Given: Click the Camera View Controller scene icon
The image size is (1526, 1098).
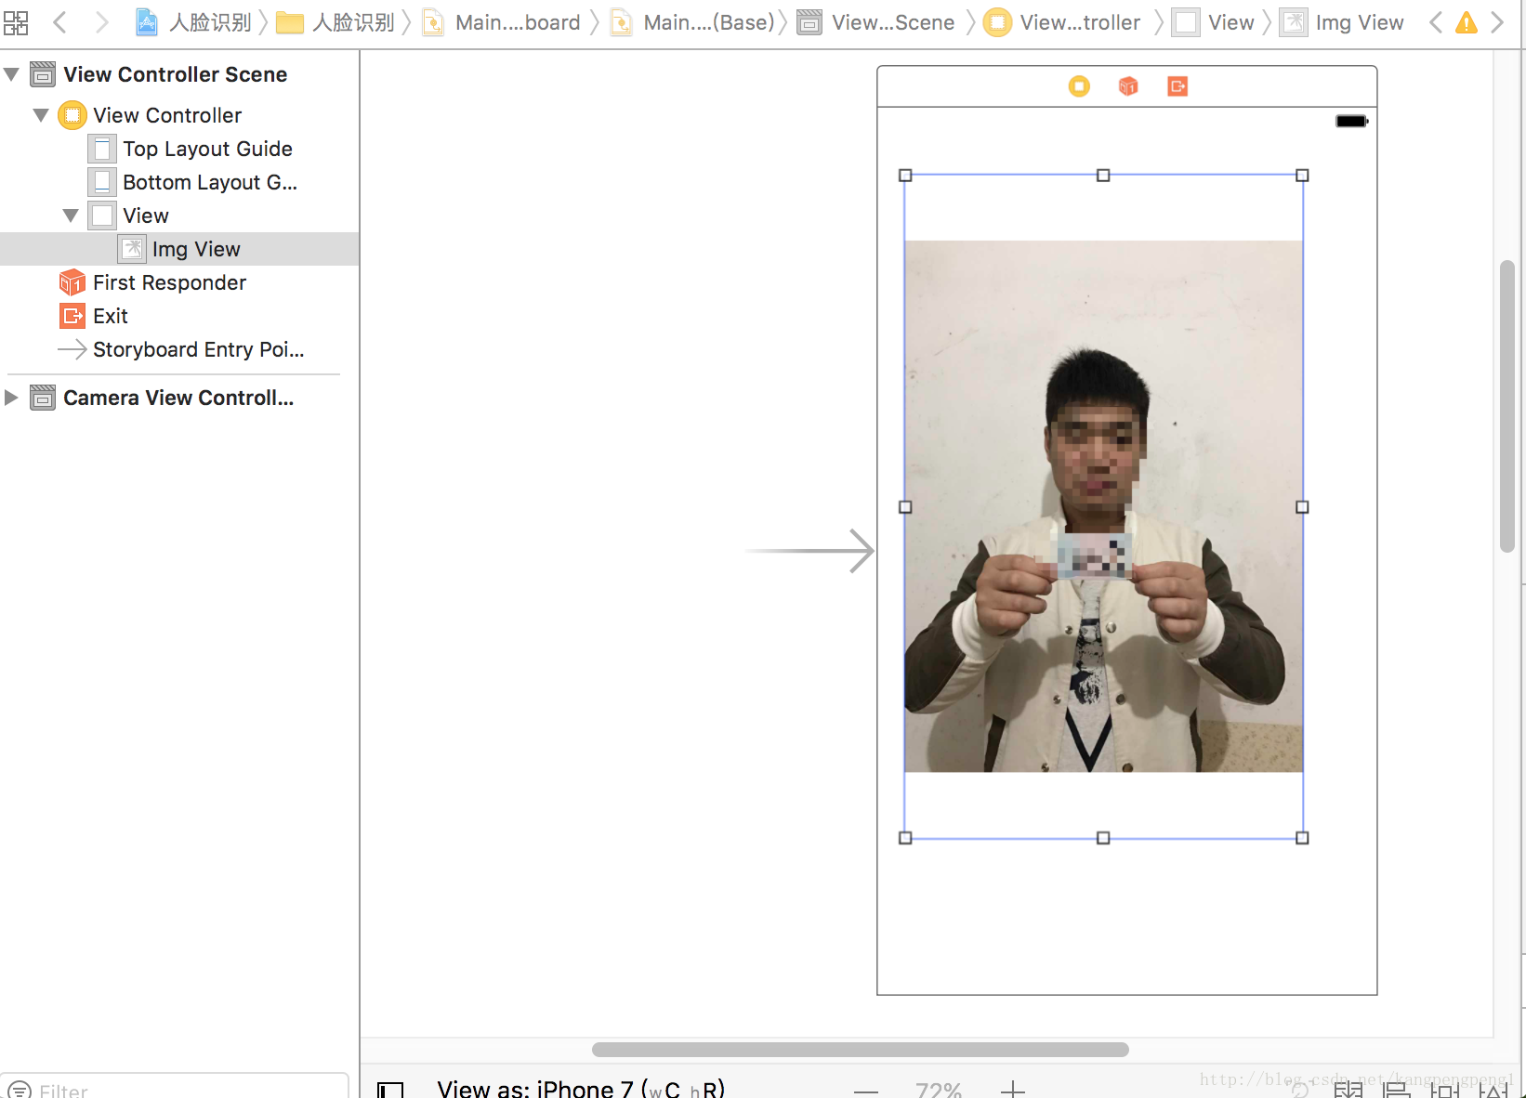Looking at the screenshot, I should (x=43, y=398).
